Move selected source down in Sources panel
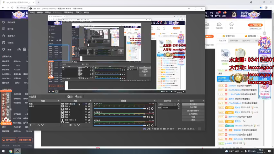Image resolution: width=274 pixels, height=154 pixels. click(x=79, y=125)
